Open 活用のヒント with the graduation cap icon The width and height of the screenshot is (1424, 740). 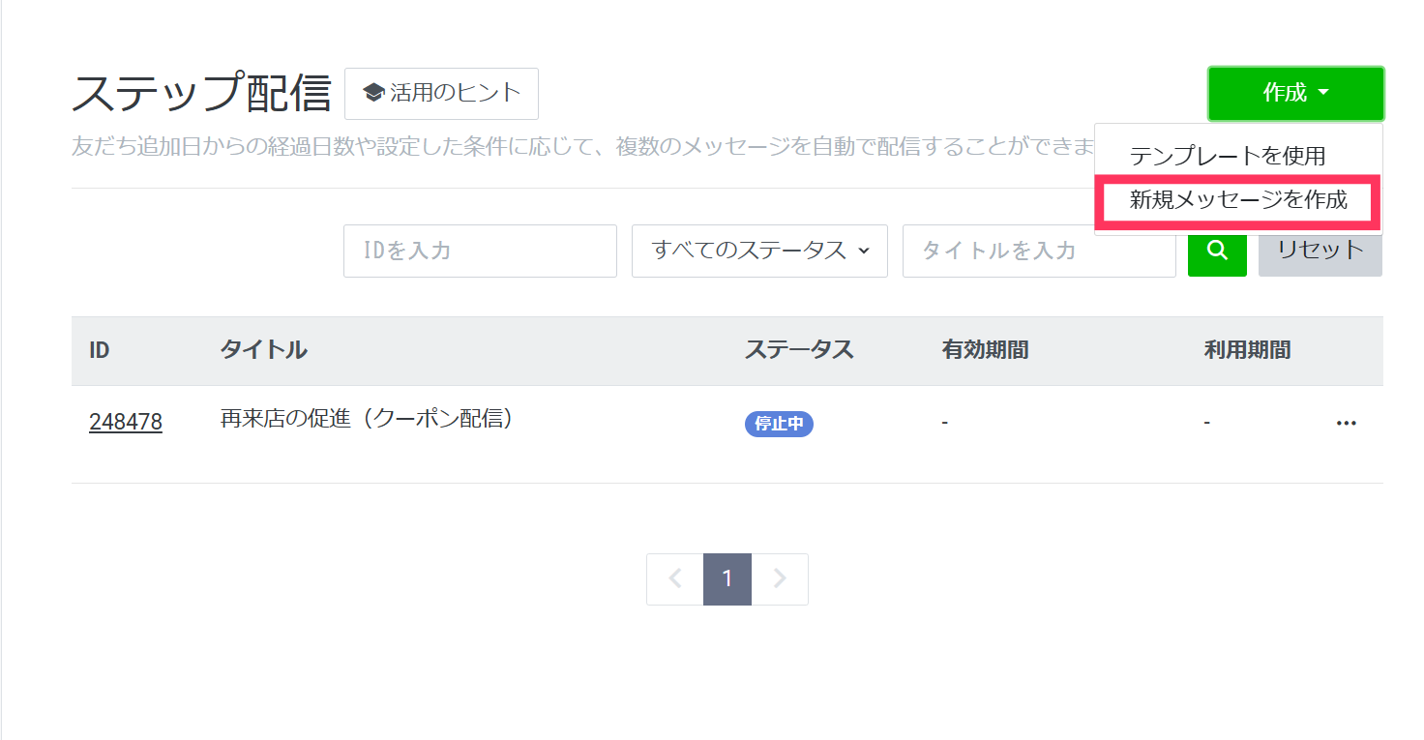pyautogui.click(x=441, y=93)
